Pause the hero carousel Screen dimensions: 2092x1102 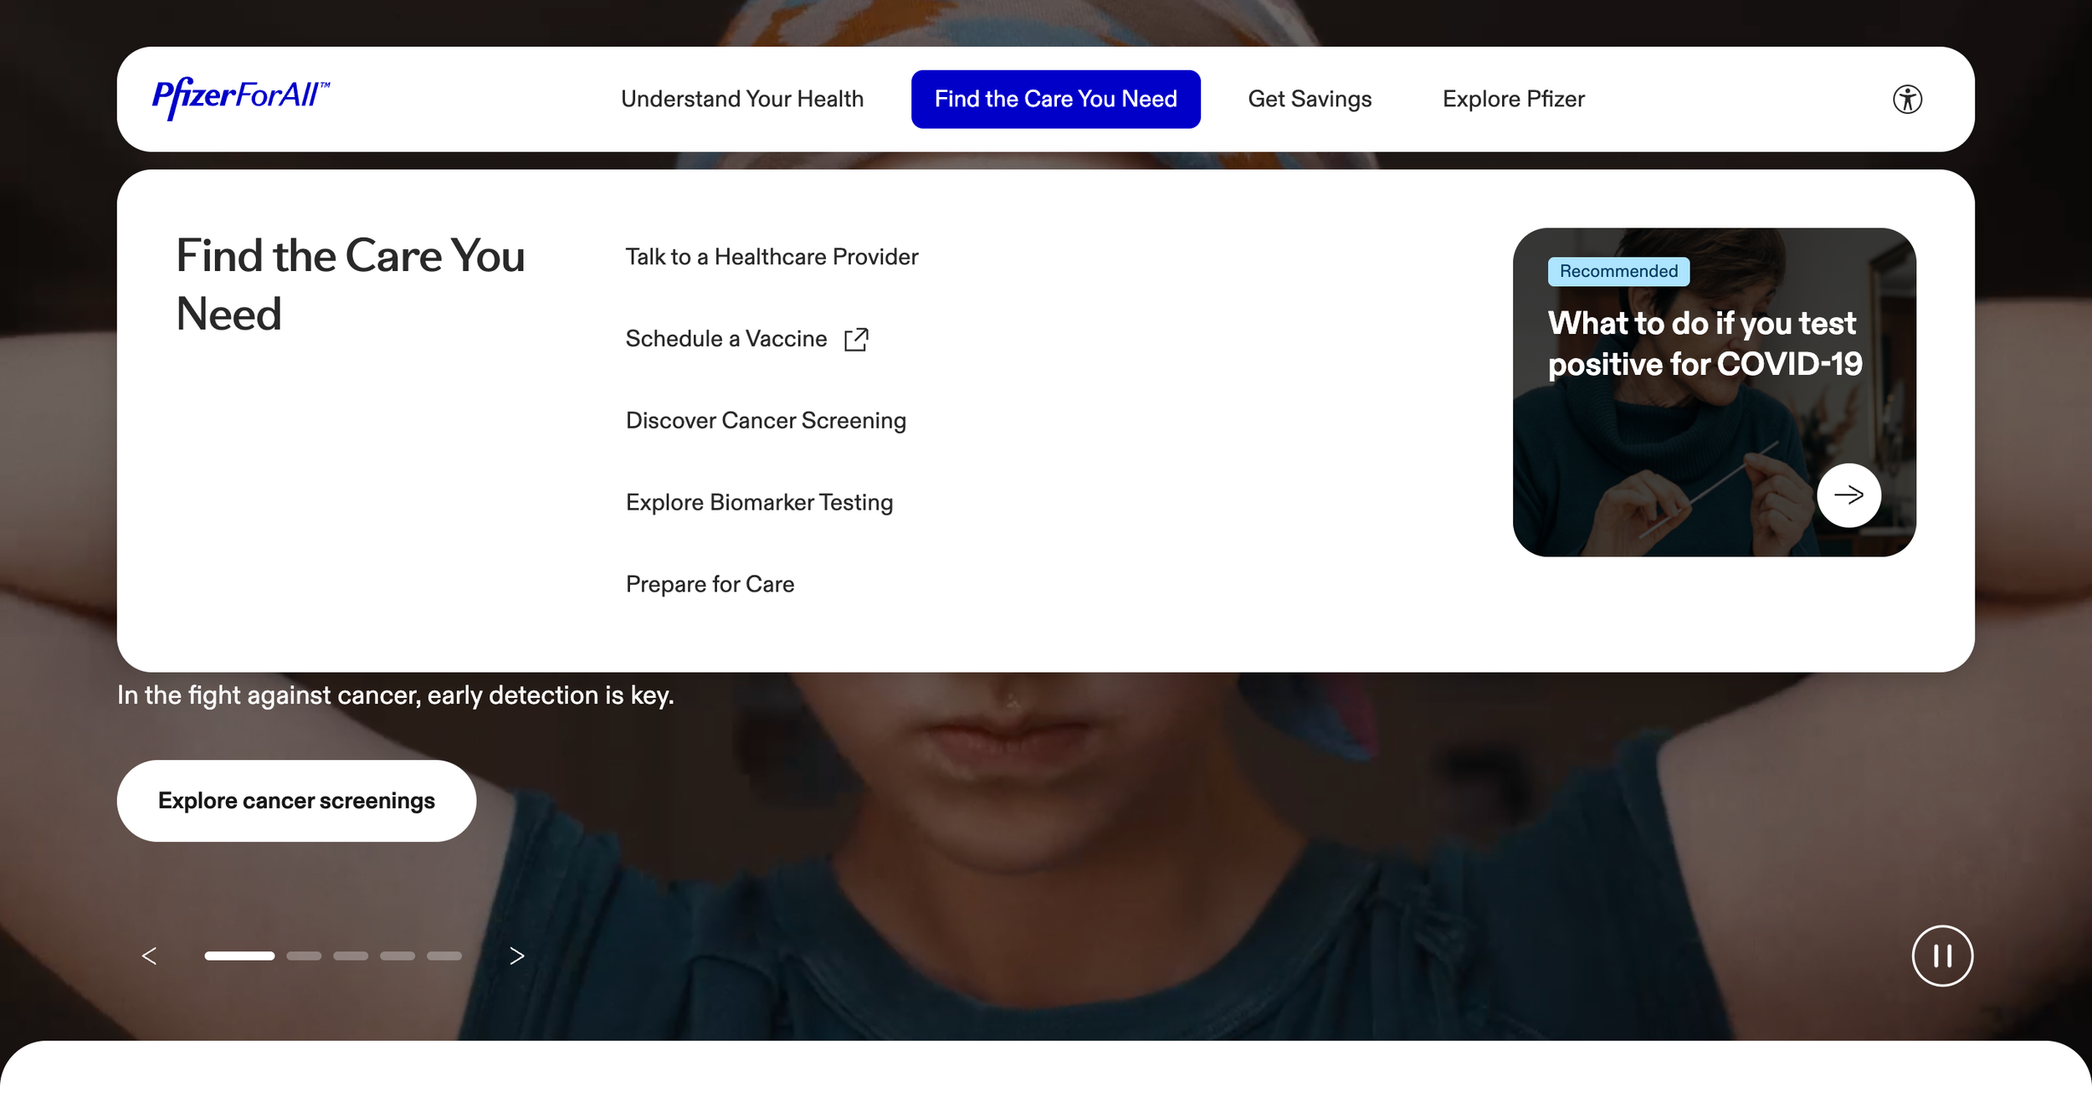(1942, 956)
